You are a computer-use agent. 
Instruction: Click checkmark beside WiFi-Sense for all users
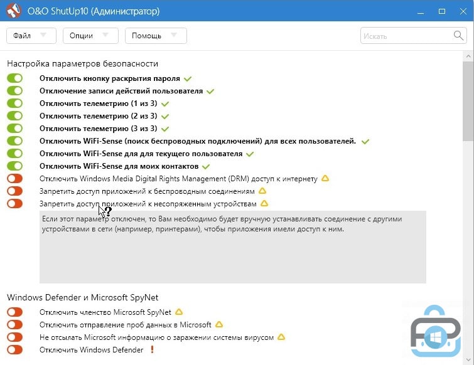pos(365,141)
